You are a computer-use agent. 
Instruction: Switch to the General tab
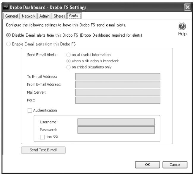[11, 16]
